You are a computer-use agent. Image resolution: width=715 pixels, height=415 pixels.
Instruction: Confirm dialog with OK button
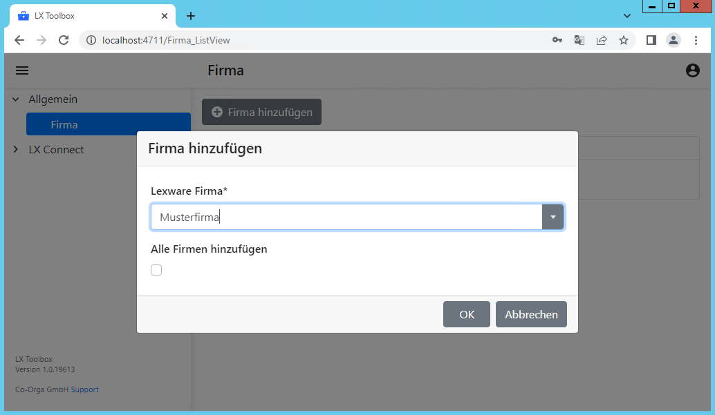pos(467,314)
